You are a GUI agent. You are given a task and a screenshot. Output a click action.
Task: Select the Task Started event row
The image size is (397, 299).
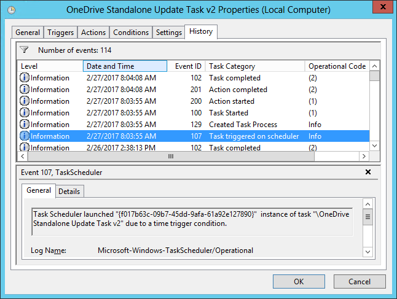(194, 112)
